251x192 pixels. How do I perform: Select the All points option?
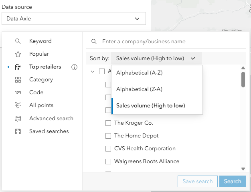click(x=42, y=105)
